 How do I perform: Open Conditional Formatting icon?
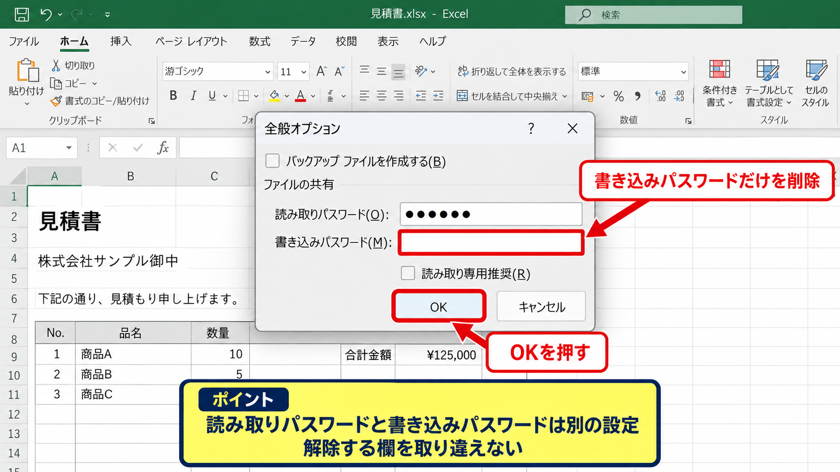(x=719, y=69)
